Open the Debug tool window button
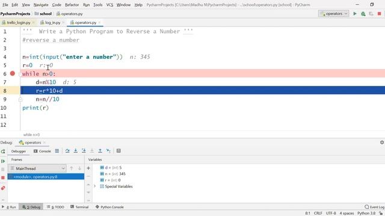Screen dimensions: 385x216 point(31,207)
